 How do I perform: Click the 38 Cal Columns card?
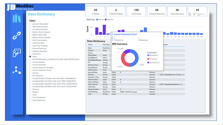177,11
